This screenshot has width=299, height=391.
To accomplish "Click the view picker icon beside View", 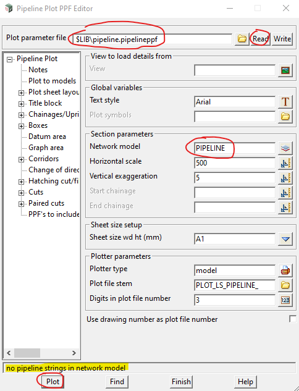I will (285, 70).
